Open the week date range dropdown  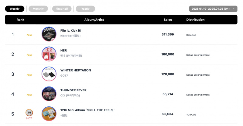coord(213,9)
